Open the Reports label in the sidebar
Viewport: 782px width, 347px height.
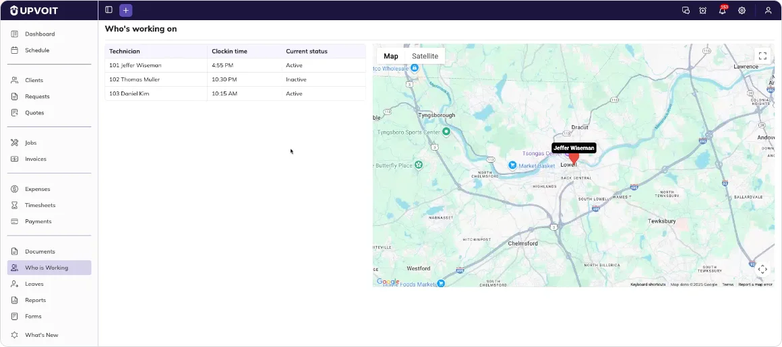[36, 300]
